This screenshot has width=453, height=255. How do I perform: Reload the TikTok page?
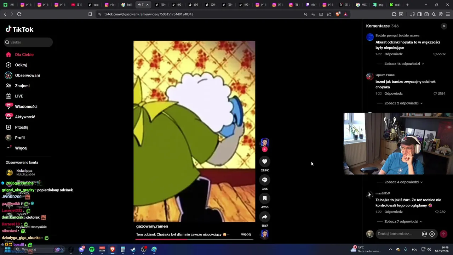click(19, 14)
